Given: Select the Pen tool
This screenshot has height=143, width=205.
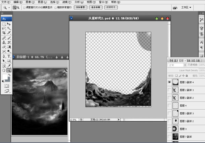Looking at the screenshot, I should (4, 56).
